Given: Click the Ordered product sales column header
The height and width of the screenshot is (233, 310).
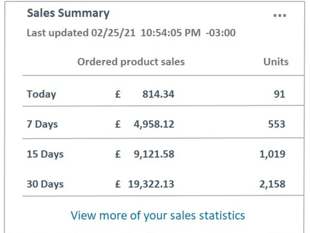Looking at the screenshot, I should 131,62.
